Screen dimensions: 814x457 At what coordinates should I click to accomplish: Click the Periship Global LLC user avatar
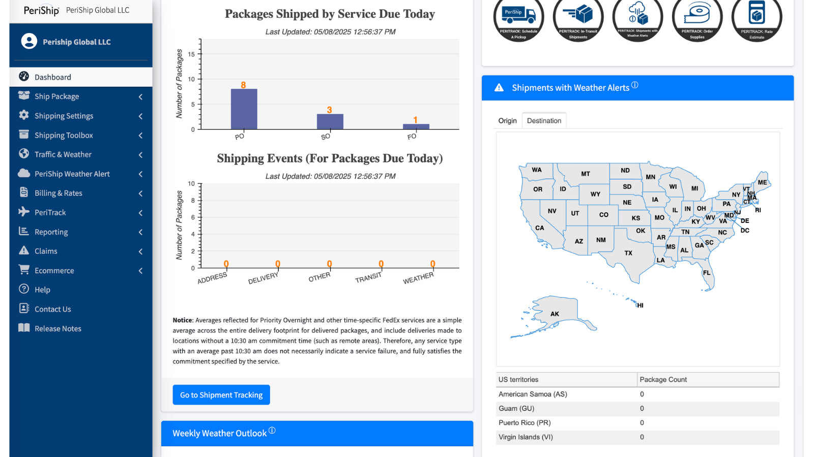click(x=29, y=41)
